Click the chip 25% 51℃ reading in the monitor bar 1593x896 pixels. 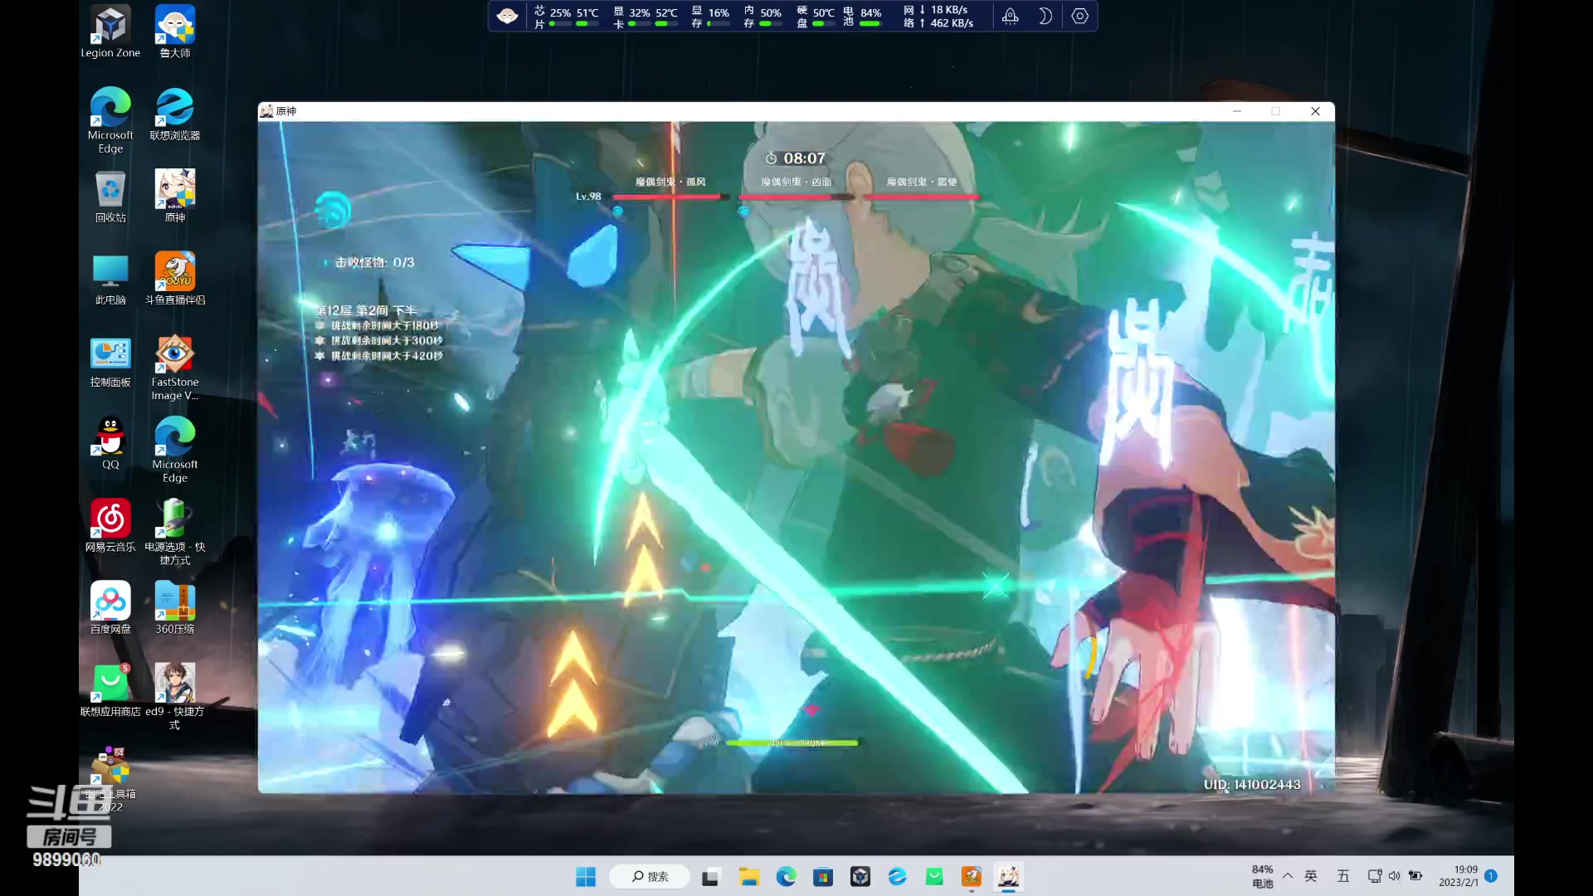[x=567, y=16]
